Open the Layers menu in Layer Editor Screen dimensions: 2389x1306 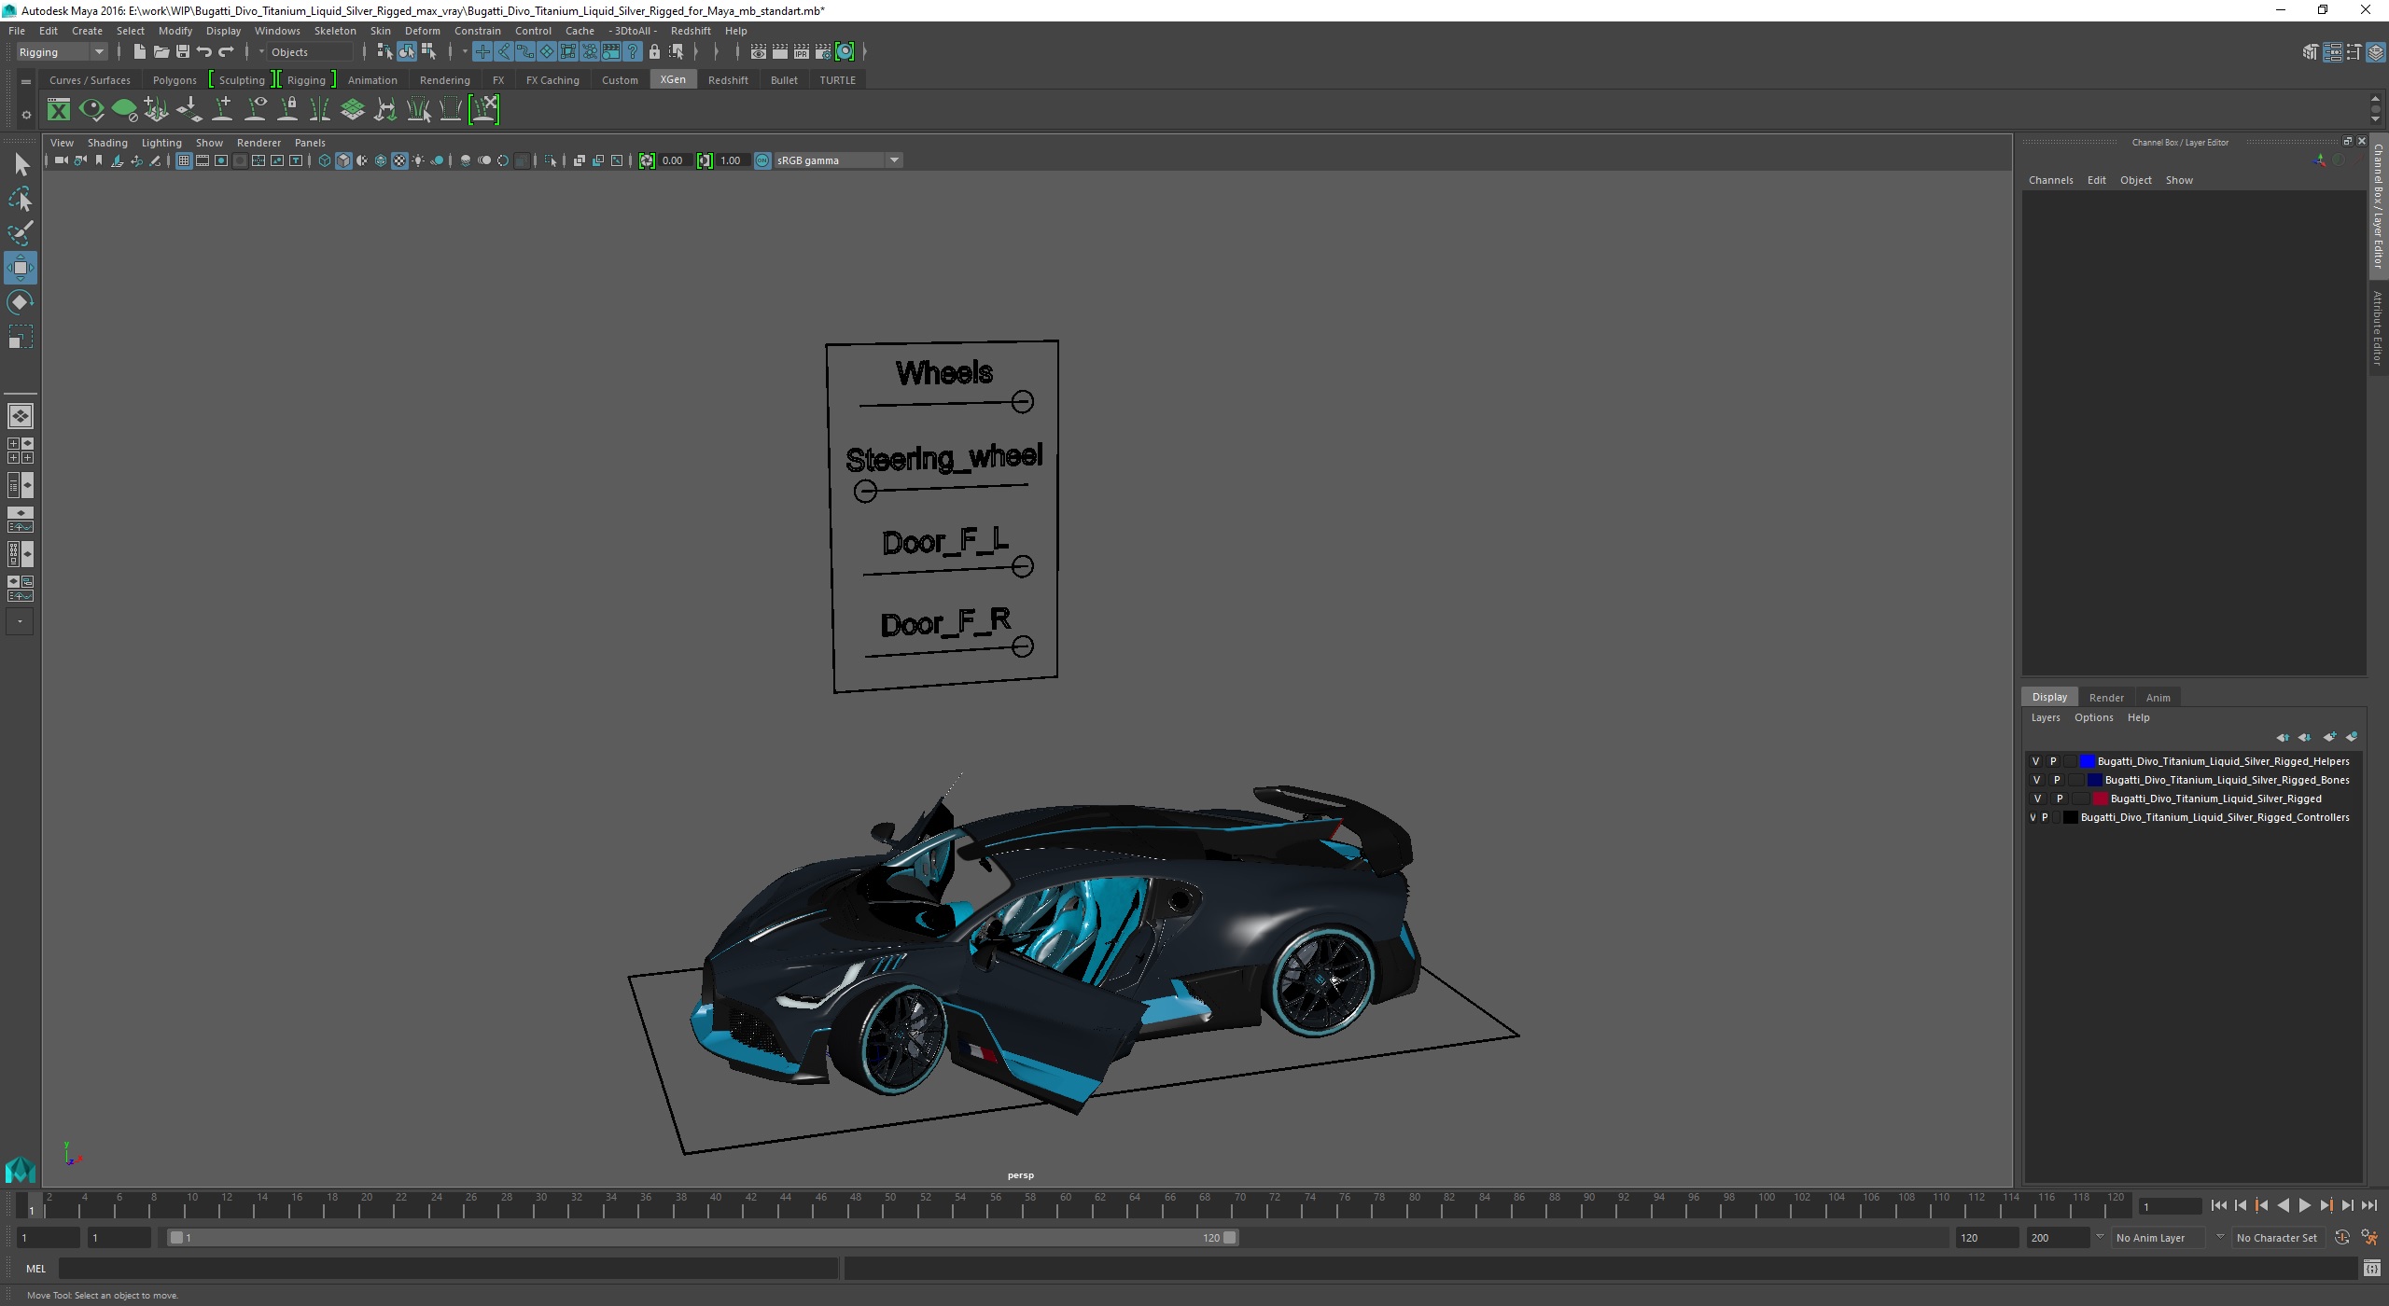pyautogui.click(x=2046, y=717)
